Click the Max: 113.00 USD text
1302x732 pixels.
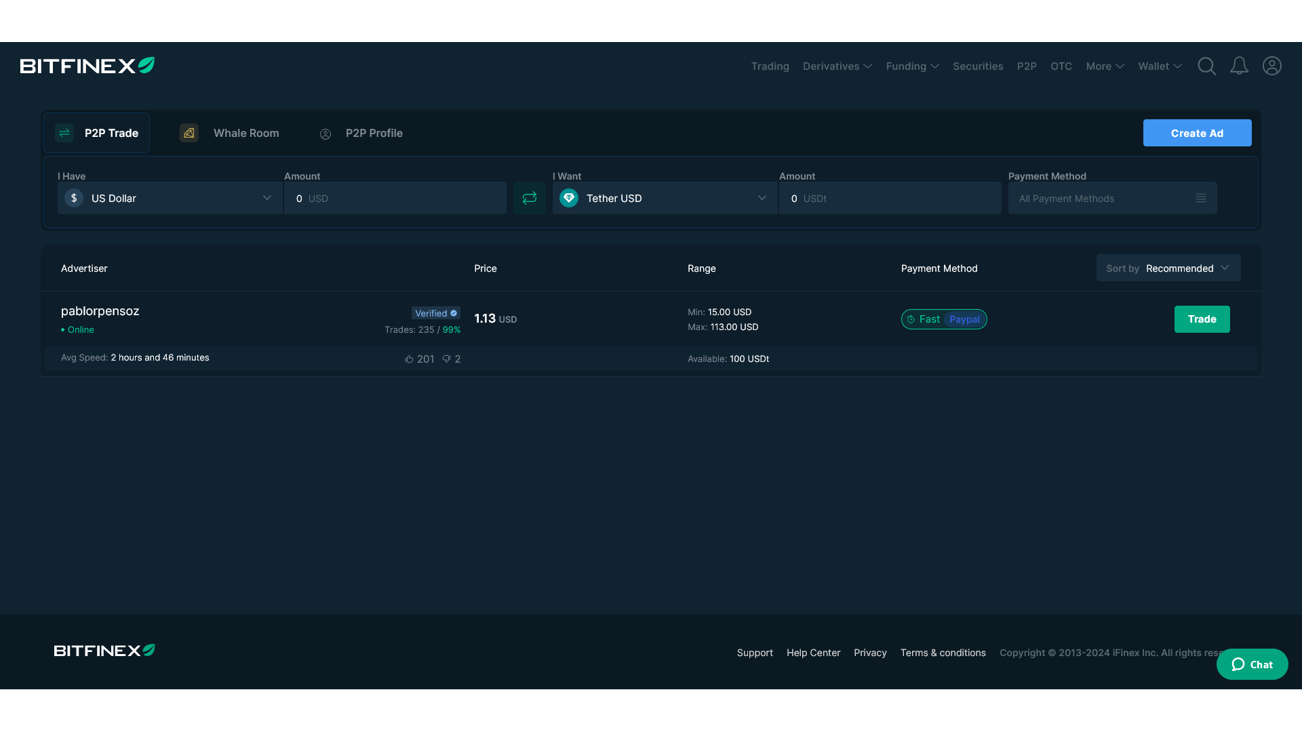pos(723,327)
